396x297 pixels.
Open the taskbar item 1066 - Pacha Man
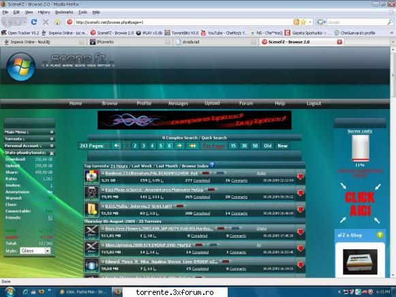84,292
